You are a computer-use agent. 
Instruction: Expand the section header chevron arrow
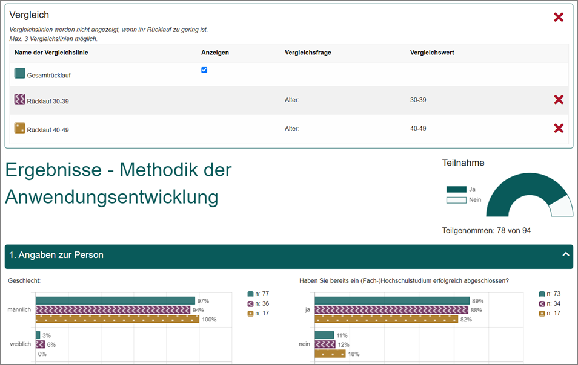tap(565, 255)
